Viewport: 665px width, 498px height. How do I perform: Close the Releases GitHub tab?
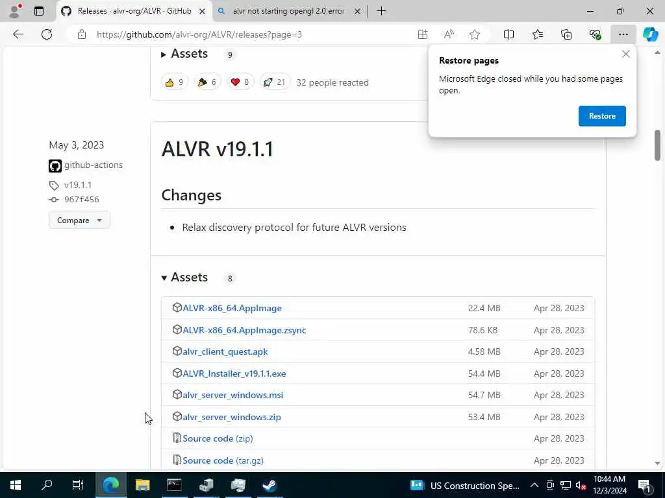pos(203,12)
